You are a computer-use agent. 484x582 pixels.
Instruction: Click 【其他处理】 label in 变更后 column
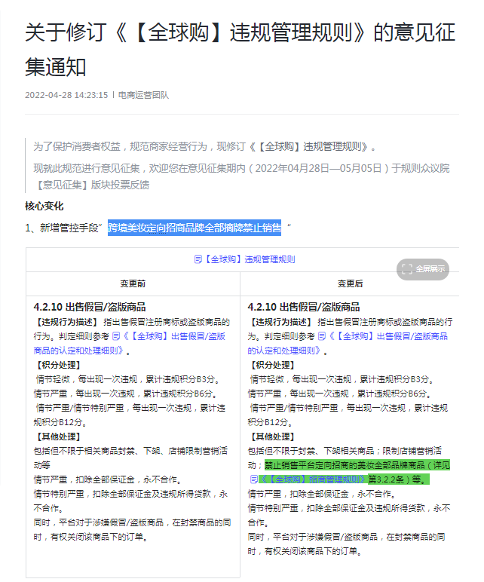273,436
